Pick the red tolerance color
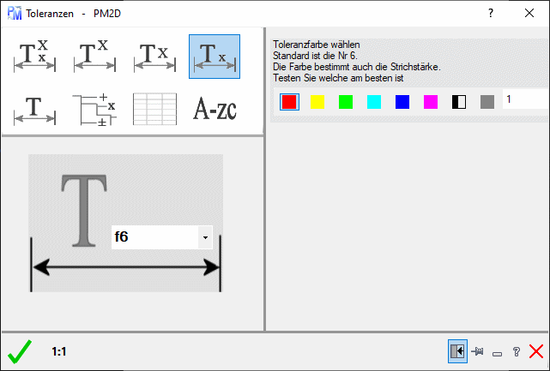The image size is (550, 371). tap(289, 102)
